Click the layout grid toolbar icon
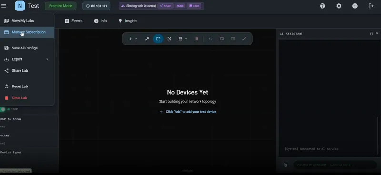The height and width of the screenshot is (175, 381). click(x=180, y=39)
